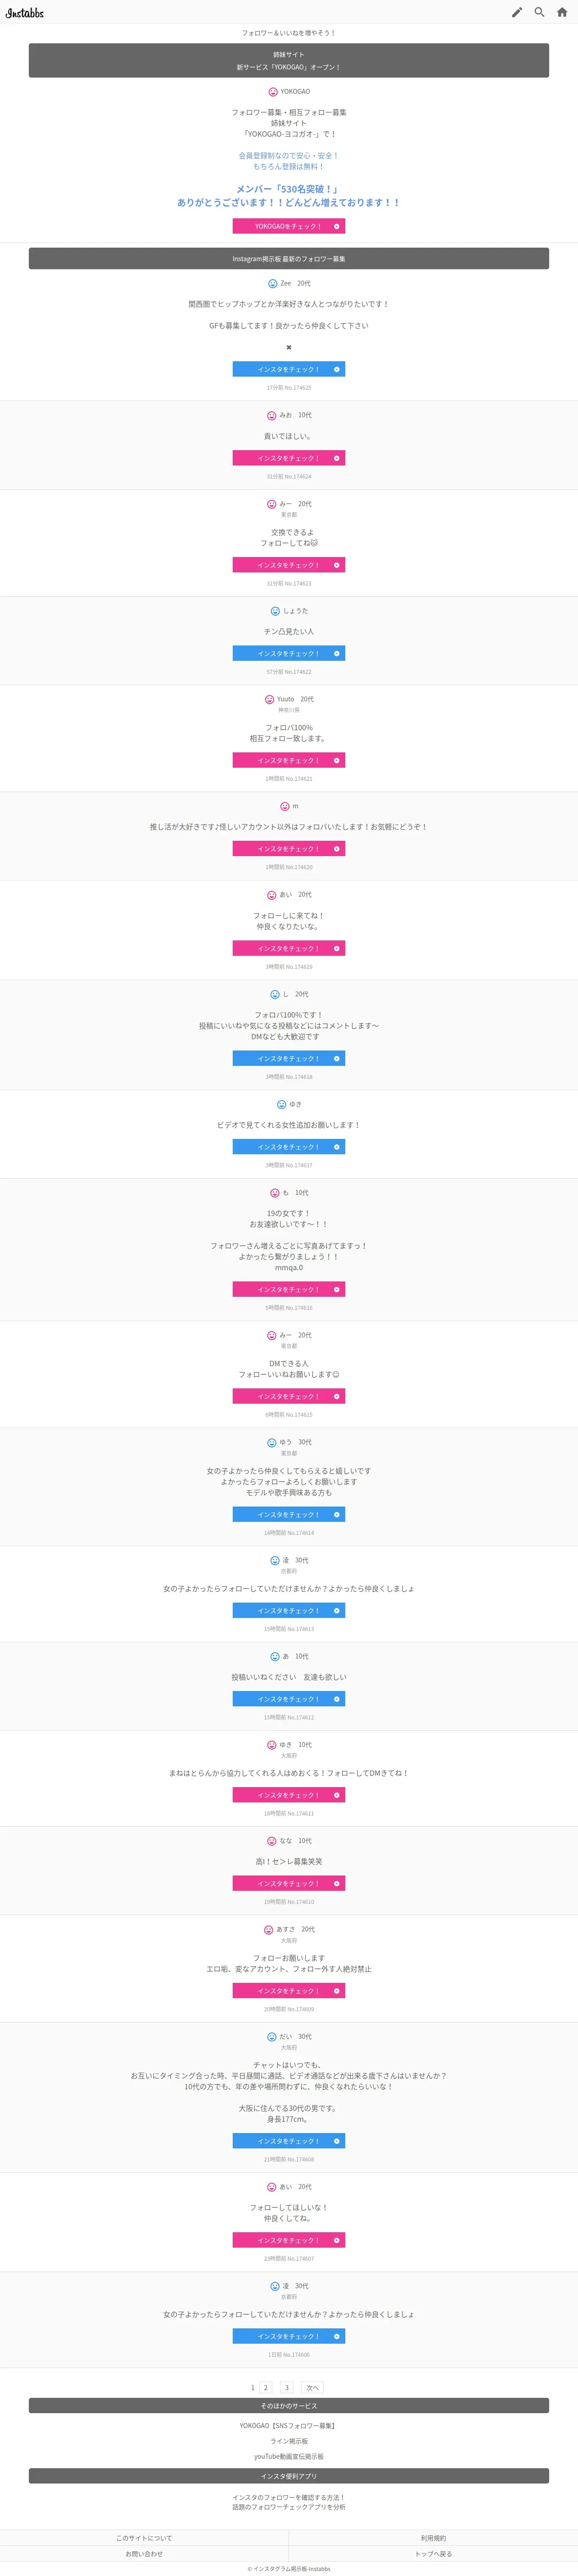The image size is (578, 2576).
Task: Open 'YOKOGAO【SNSフォロワー募集】' link
Action: click(289, 2426)
